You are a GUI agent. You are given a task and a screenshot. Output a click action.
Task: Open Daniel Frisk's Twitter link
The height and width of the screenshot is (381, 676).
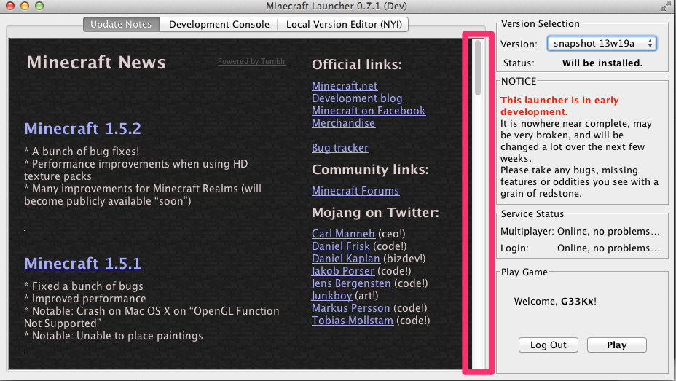click(341, 246)
